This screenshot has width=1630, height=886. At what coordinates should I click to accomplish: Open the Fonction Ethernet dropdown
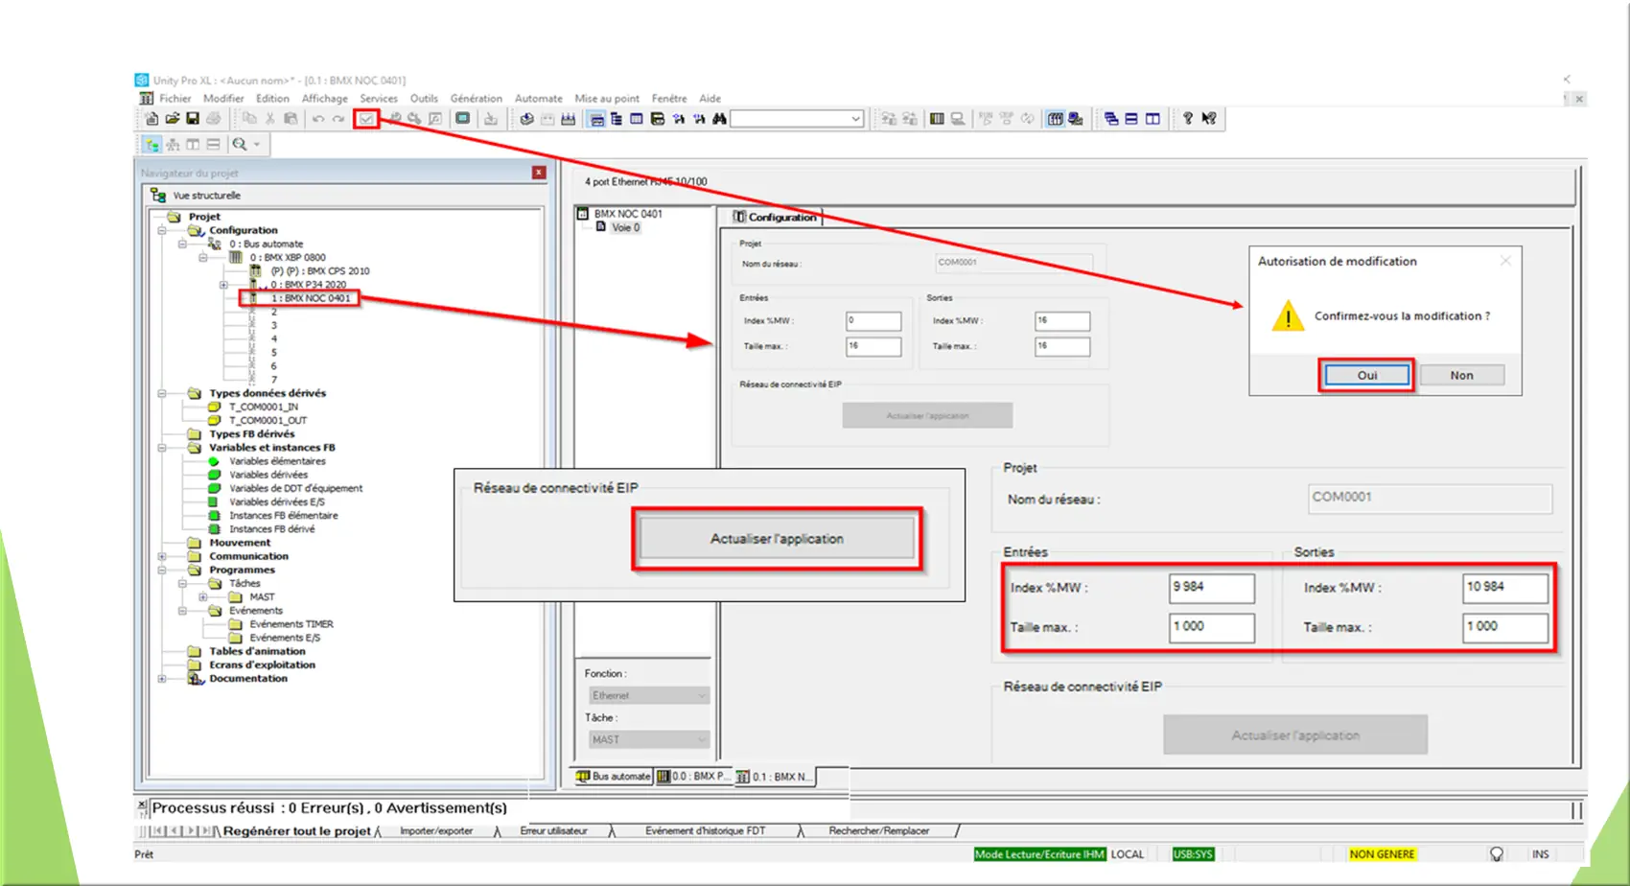(x=648, y=695)
